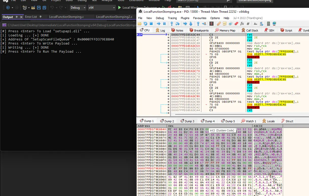Click the step into icon
The height and width of the screenshot is (196, 309).
coord(172,24)
